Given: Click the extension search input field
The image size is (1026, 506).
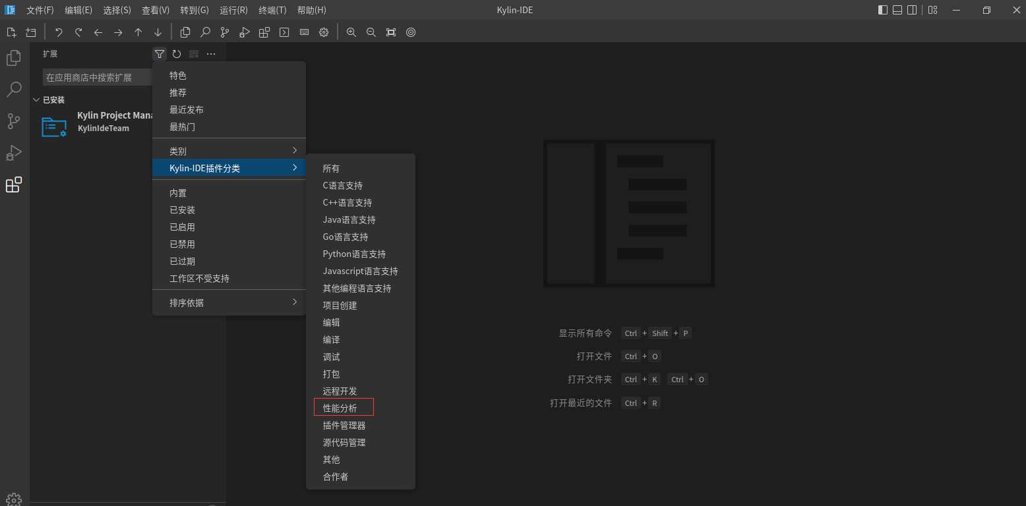Looking at the screenshot, I should tap(98, 77).
